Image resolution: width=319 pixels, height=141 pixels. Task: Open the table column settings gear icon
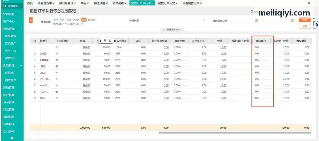pyautogui.click(x=35, y=41)
